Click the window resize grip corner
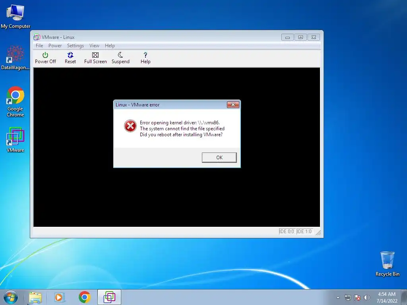Image resolution: width=407 pixels, height=305 pixels. [x=318, y=232]
